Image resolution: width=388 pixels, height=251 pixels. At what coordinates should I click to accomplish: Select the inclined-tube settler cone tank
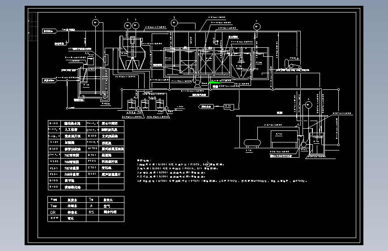point(132,53)
